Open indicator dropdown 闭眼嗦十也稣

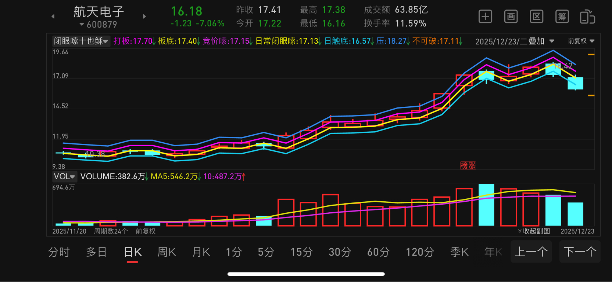point(81,41)
